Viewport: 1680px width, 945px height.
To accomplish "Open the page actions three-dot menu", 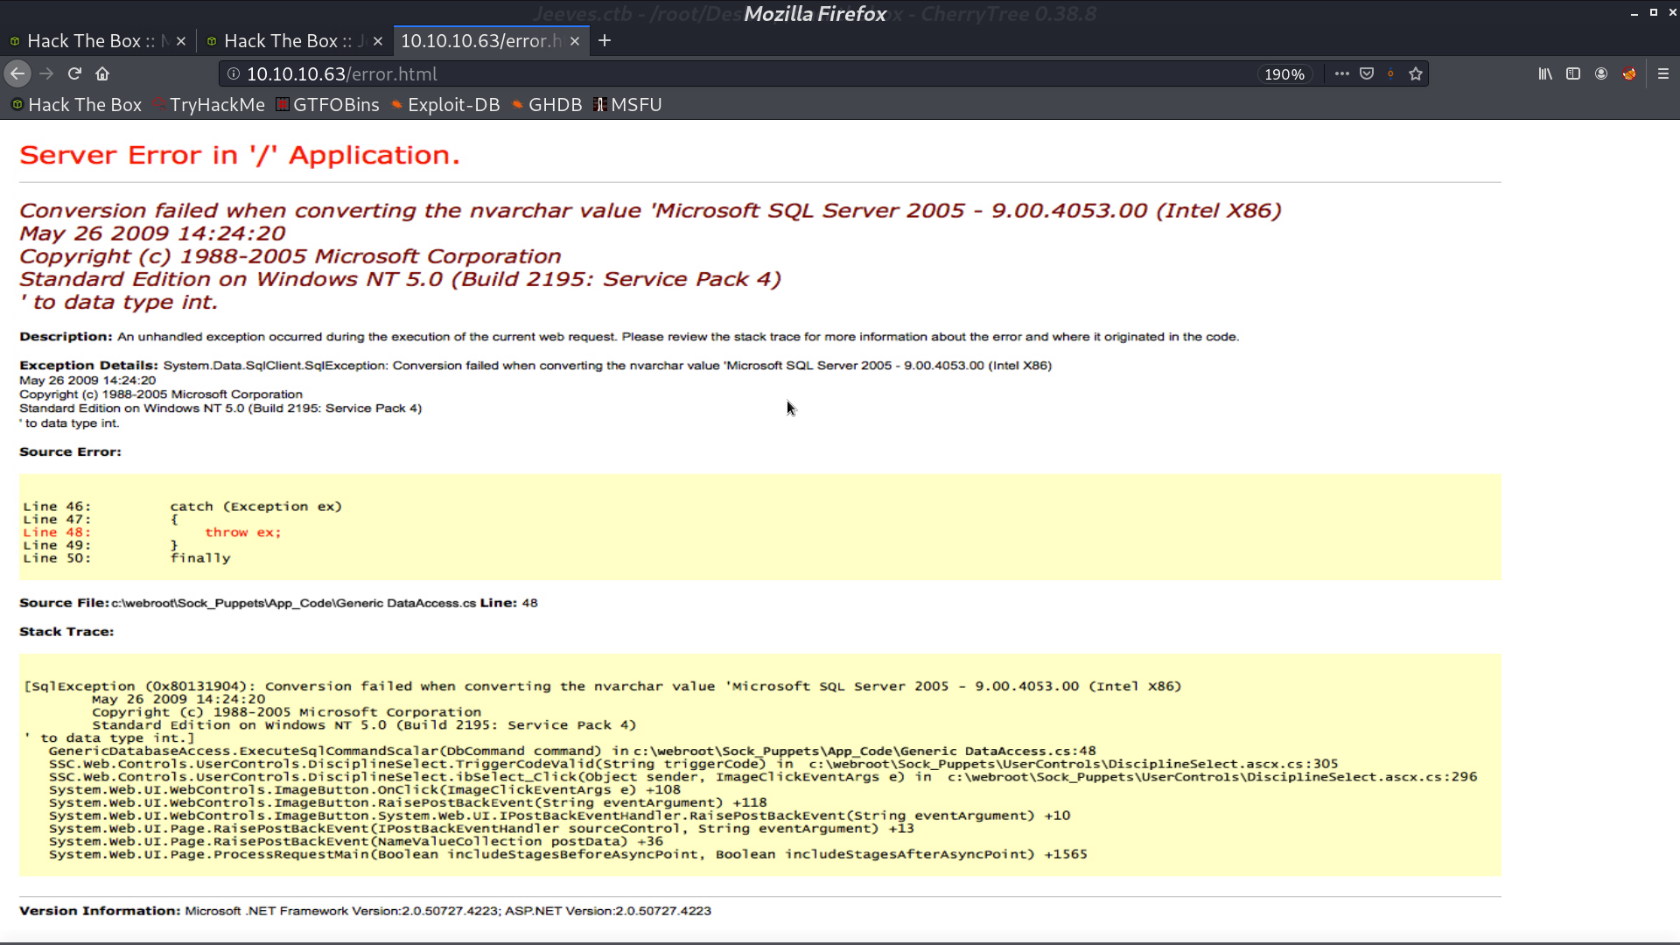I will pyautogui.click(x=1341, y=74).
